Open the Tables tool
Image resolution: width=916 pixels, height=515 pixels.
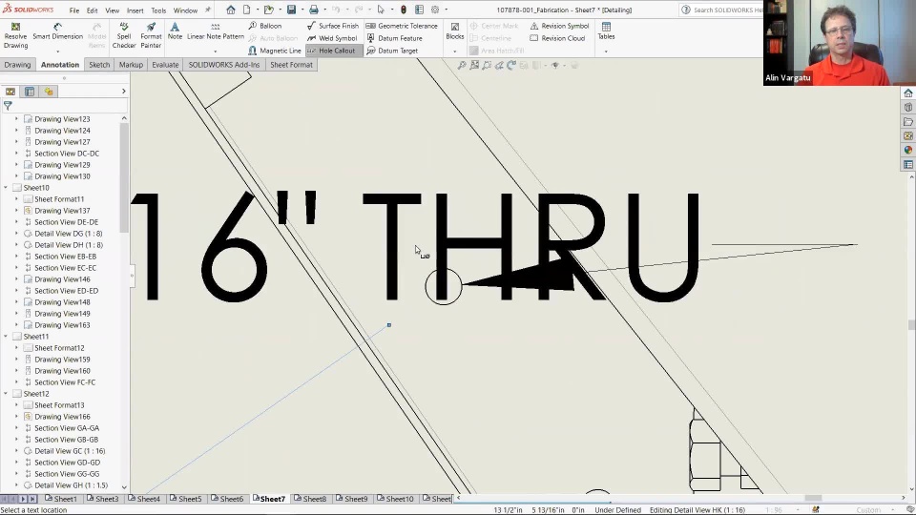[x=607, y=31]
